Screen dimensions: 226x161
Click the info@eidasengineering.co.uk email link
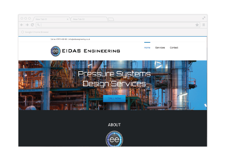coord(79,39)
